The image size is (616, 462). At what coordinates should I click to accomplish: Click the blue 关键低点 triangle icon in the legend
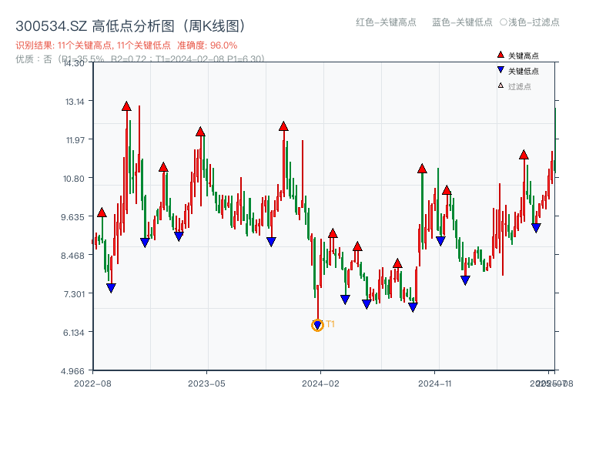(500, 69)
